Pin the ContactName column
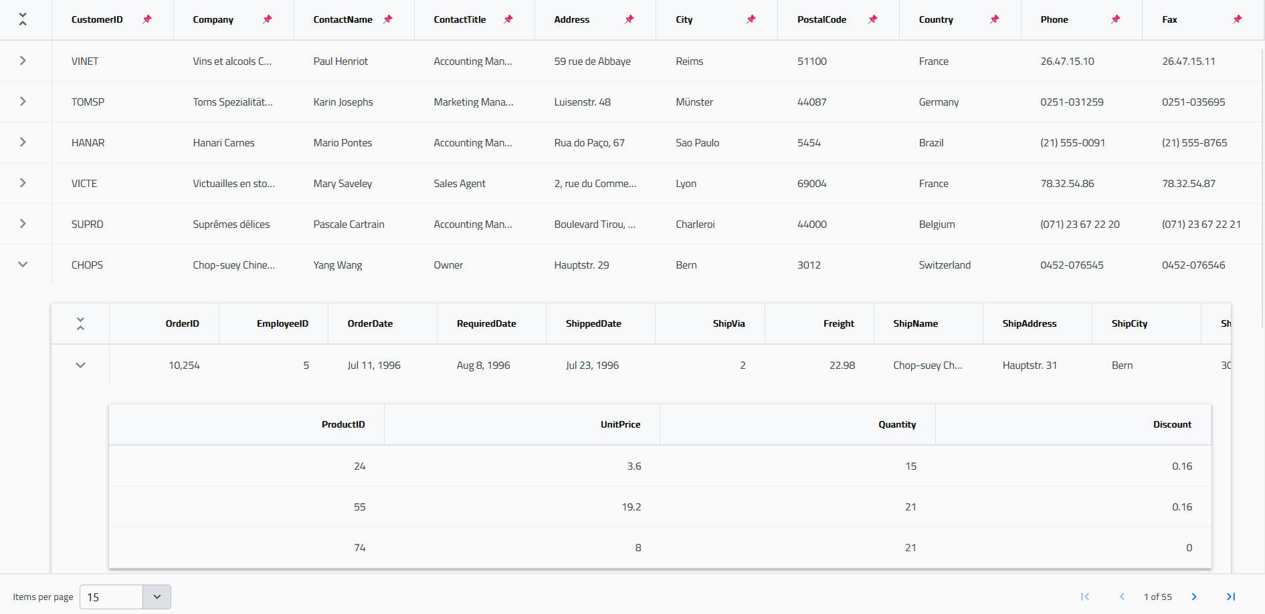The width and height of the screenshot is (1265, 614). click(x=388, y=19)
